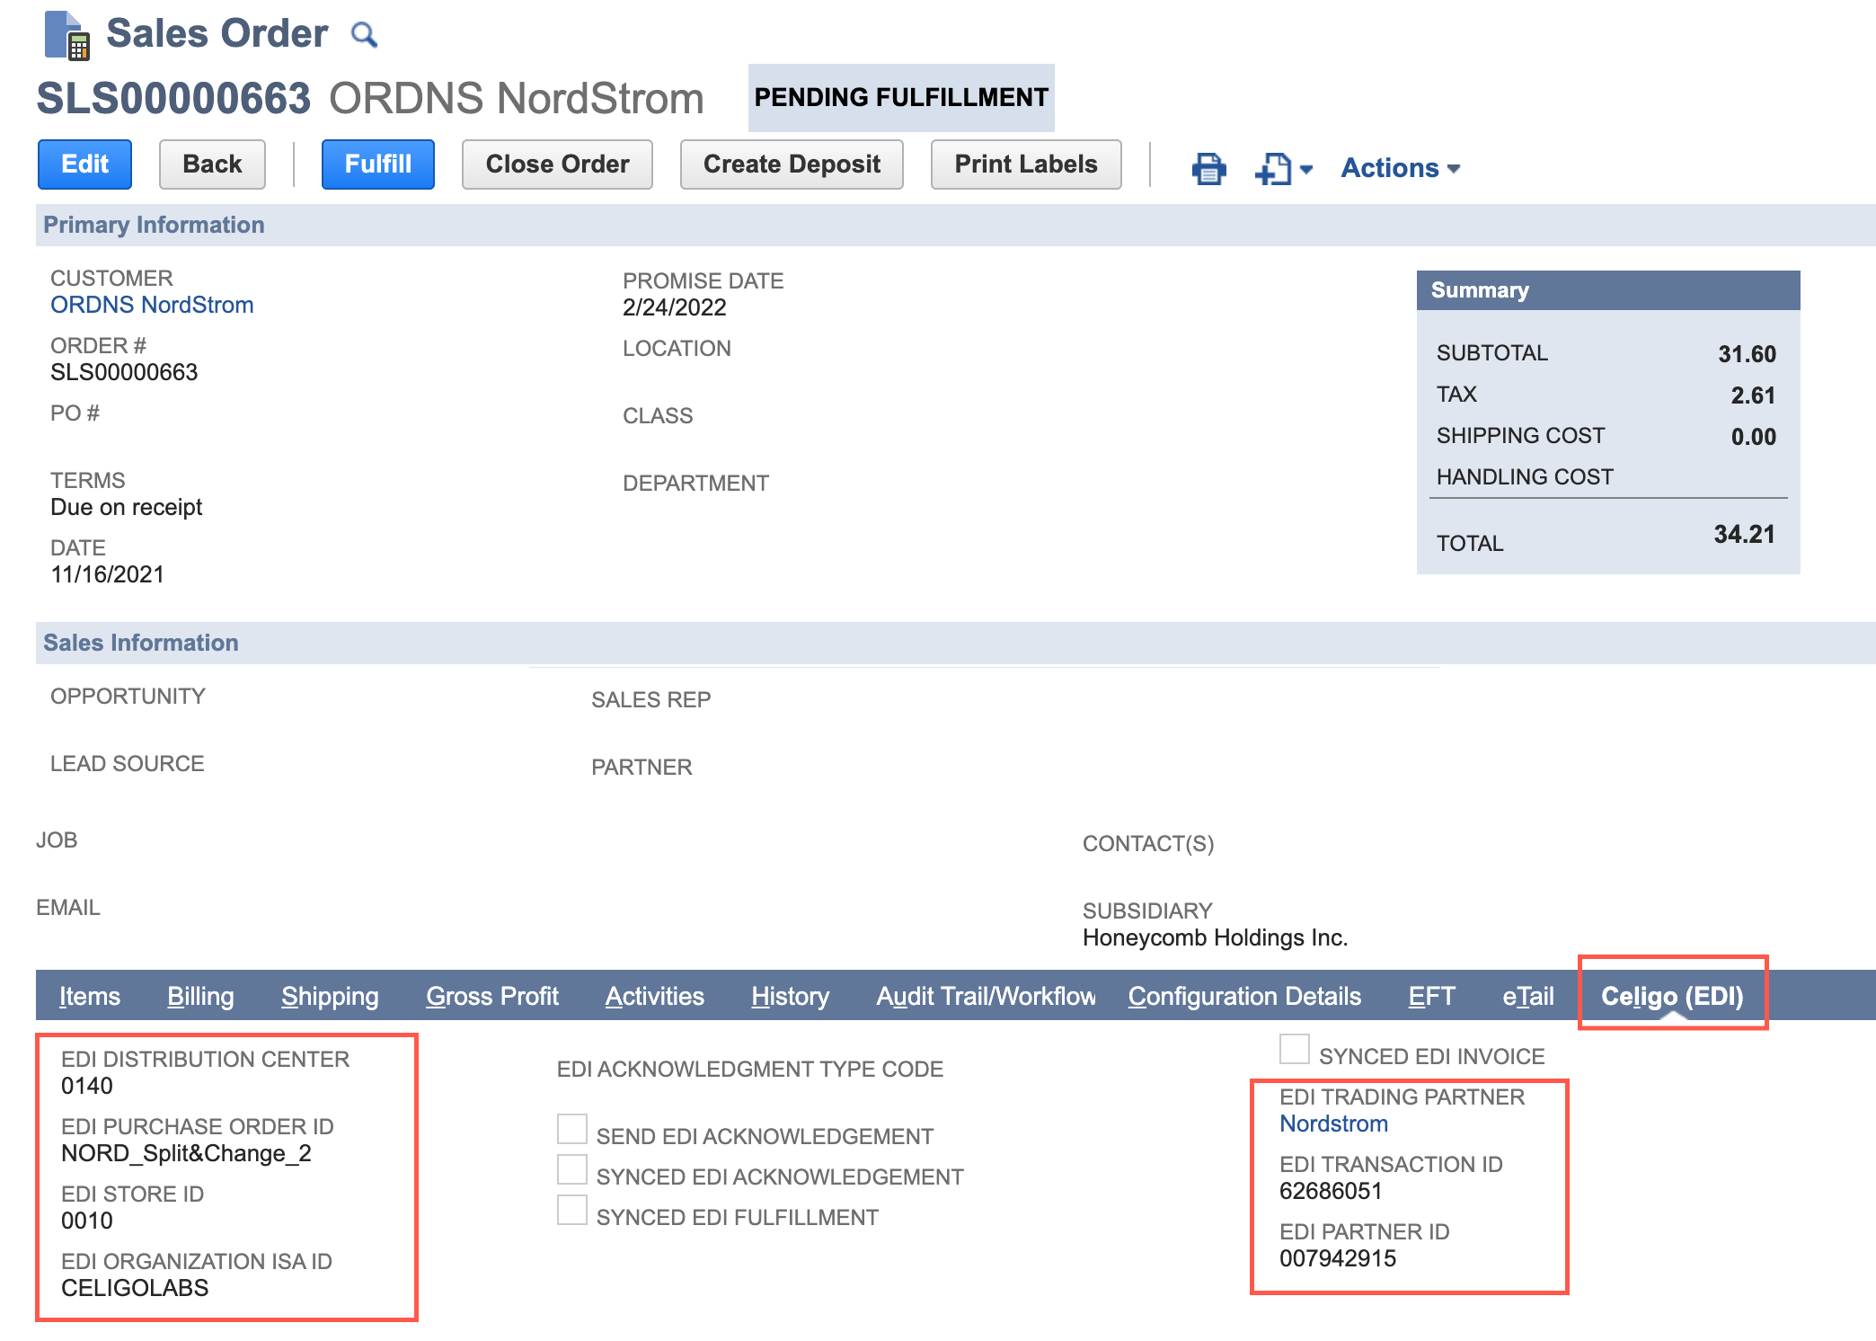Image resolution: width=1876 pixels, height=1341 pixels.
Task: Check Synced EDI Acknowledgement
Action: point(571,1168)
